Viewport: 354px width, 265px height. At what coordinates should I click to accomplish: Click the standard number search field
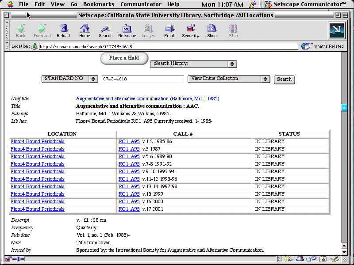[142, 79]
